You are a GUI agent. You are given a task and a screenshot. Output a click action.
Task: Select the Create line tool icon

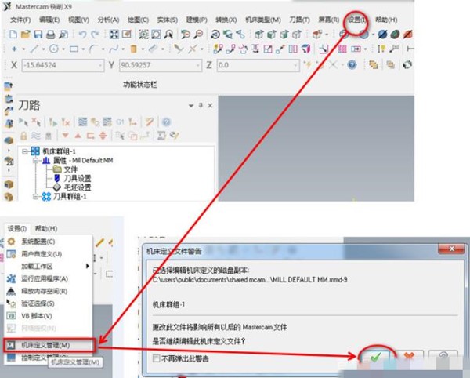34,49
